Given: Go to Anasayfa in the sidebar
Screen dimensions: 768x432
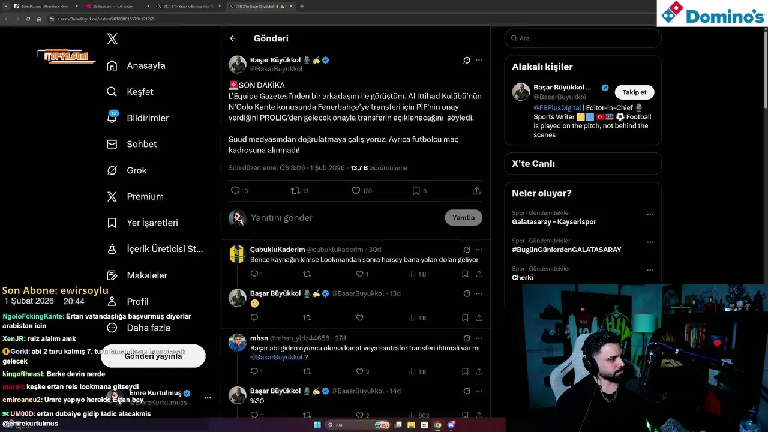Looking at the screenshot, I should (136, 65).
